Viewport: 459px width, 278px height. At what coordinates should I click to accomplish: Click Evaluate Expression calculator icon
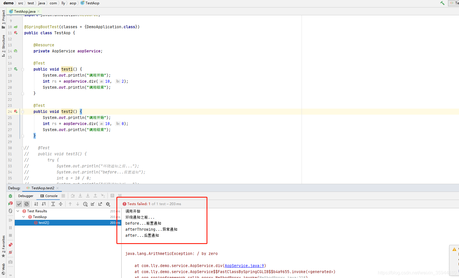pyautogui.click(x=112, y=196)
